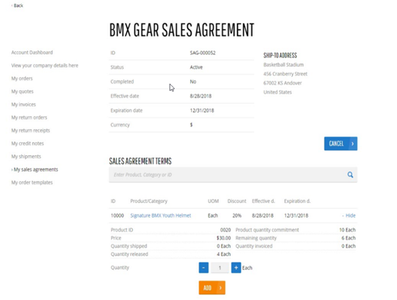Open View your company details here

(44, 66)
